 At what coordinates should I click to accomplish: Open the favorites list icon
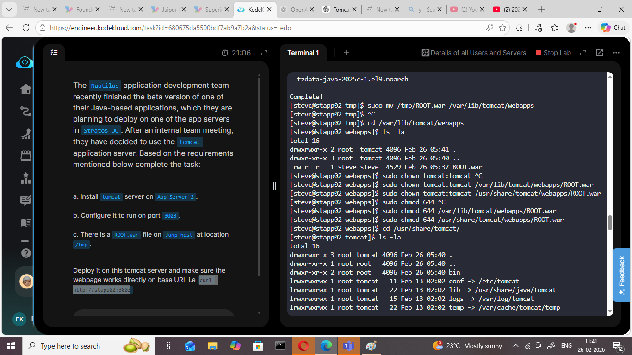coord(555,28)
